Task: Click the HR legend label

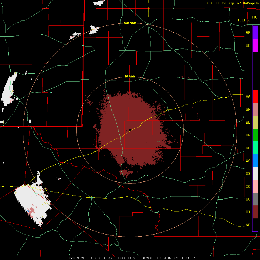Action: pyautogui.click(x=248, y=135)
